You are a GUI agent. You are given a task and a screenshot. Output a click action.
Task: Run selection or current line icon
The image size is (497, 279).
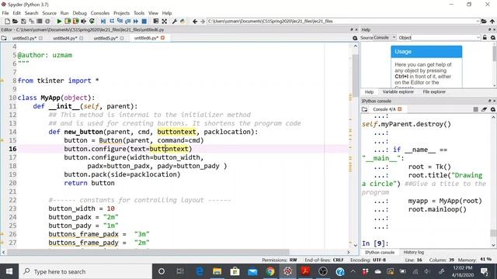pos(84,21)
